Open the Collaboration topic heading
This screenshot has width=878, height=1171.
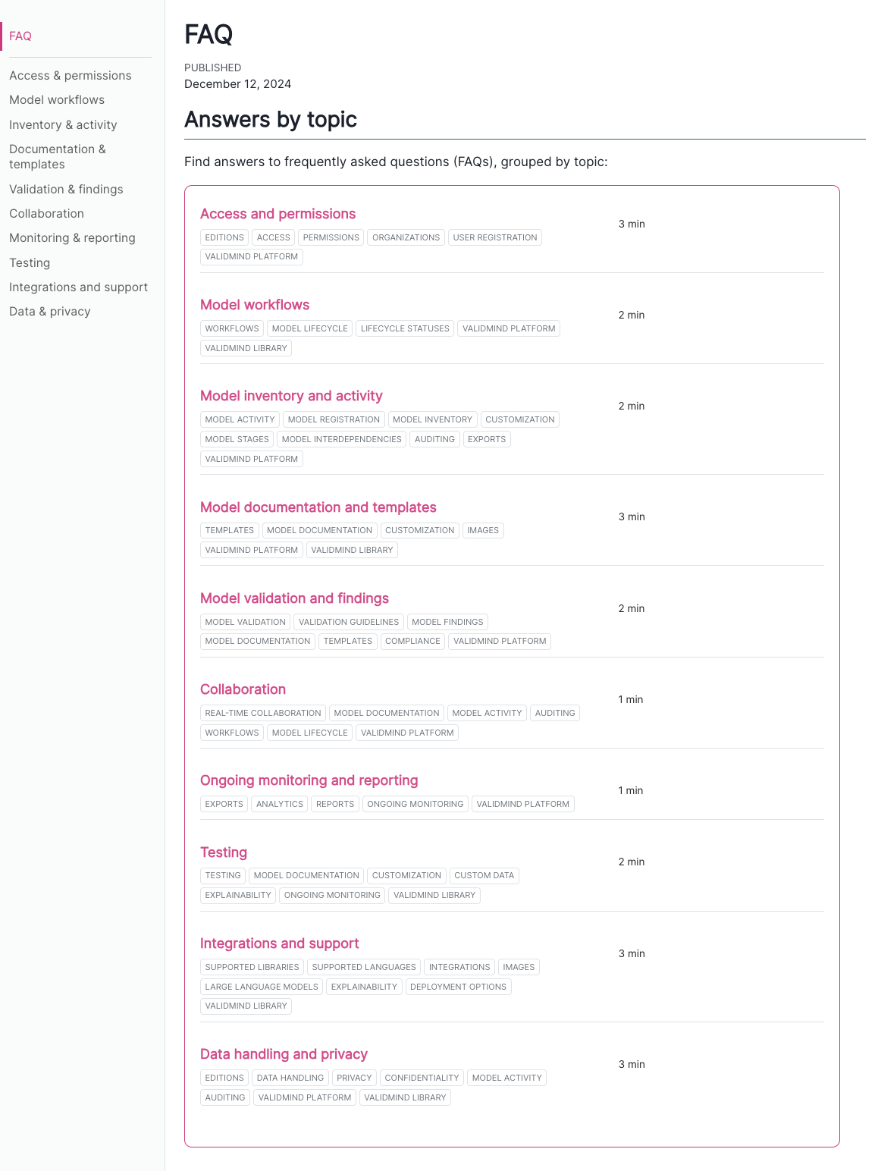243,689
